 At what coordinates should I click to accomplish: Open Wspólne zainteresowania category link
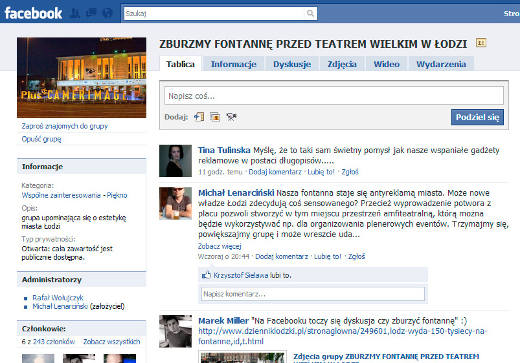(x=61, y=195)
